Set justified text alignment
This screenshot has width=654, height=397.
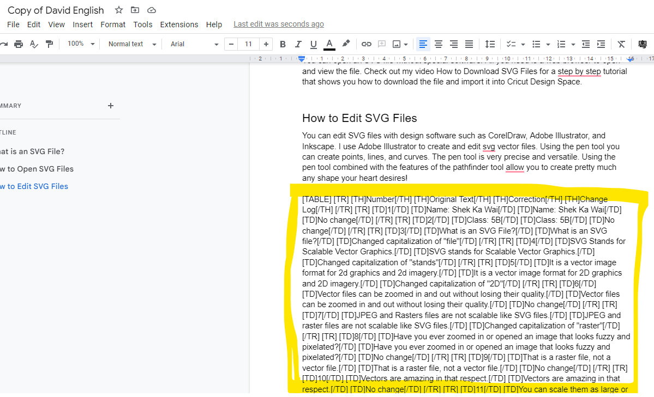click(469, 44)
